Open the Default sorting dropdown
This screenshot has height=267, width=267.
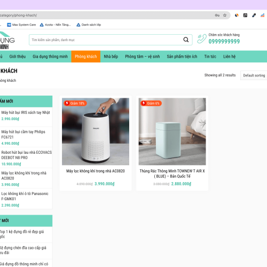point(254,75)
